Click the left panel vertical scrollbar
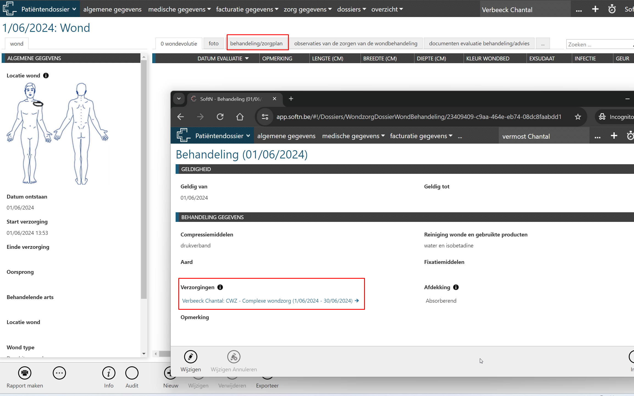634x396 pixels. point(144,179)
